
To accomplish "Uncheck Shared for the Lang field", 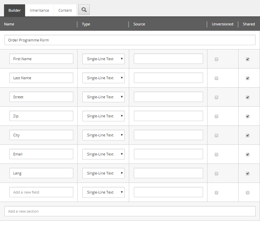I will coord(248,174).
